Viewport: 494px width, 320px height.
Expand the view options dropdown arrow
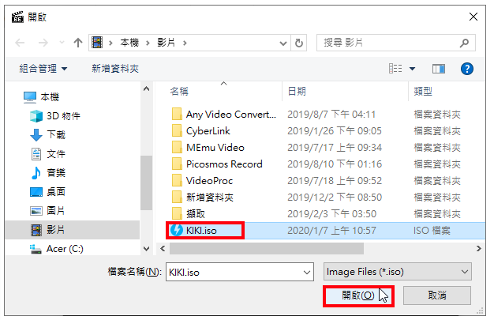[412, 69]
